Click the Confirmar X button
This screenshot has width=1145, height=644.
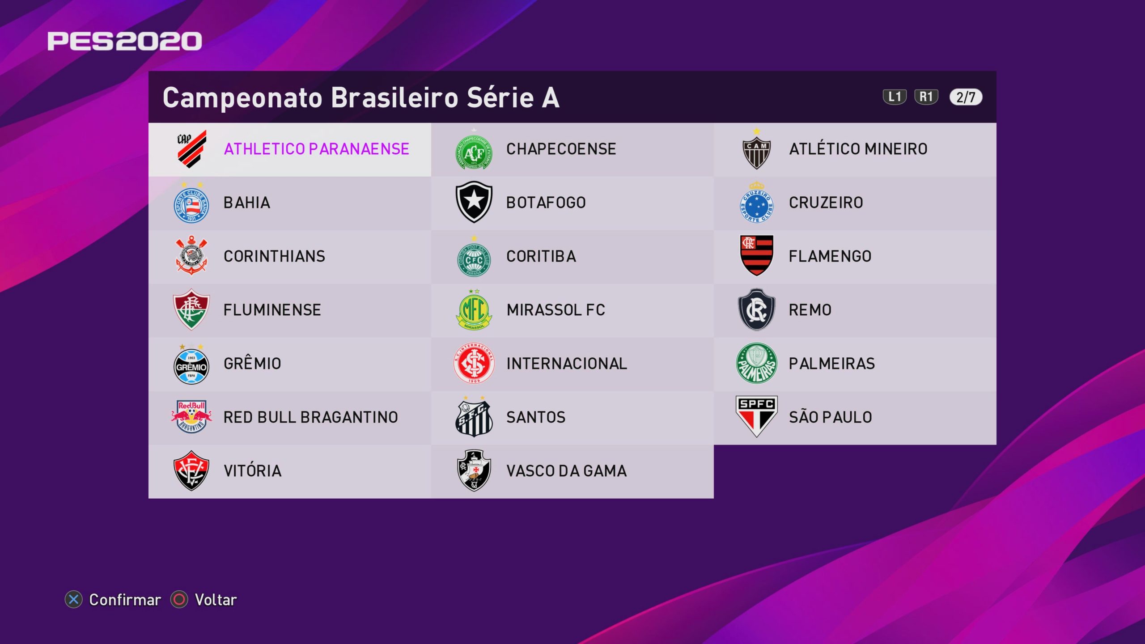(x=74, y=599)
